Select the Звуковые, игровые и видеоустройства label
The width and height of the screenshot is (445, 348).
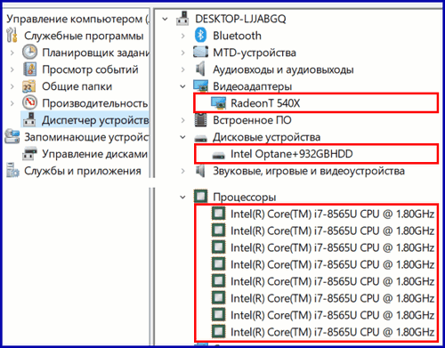point(309,171)
